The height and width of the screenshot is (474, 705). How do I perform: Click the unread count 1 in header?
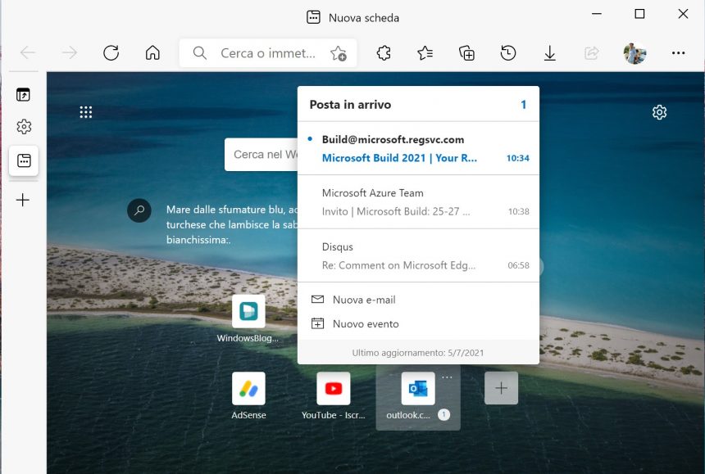coord(523,105)
